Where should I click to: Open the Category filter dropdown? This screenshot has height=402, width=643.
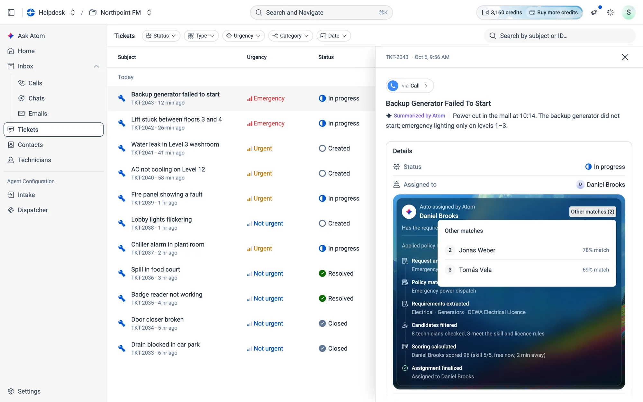(x=291, y=36)
